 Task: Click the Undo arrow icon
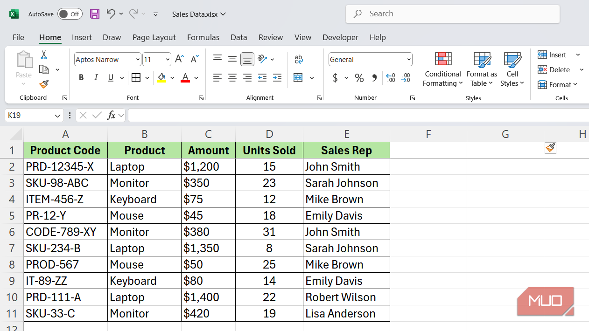pyautogui.click(x=111, y=14)
